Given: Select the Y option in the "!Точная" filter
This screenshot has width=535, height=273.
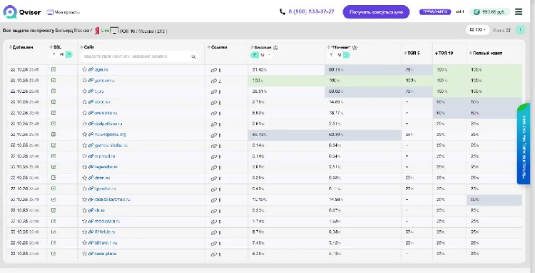Looking at the screenshot, I should [x=331, y=55].
